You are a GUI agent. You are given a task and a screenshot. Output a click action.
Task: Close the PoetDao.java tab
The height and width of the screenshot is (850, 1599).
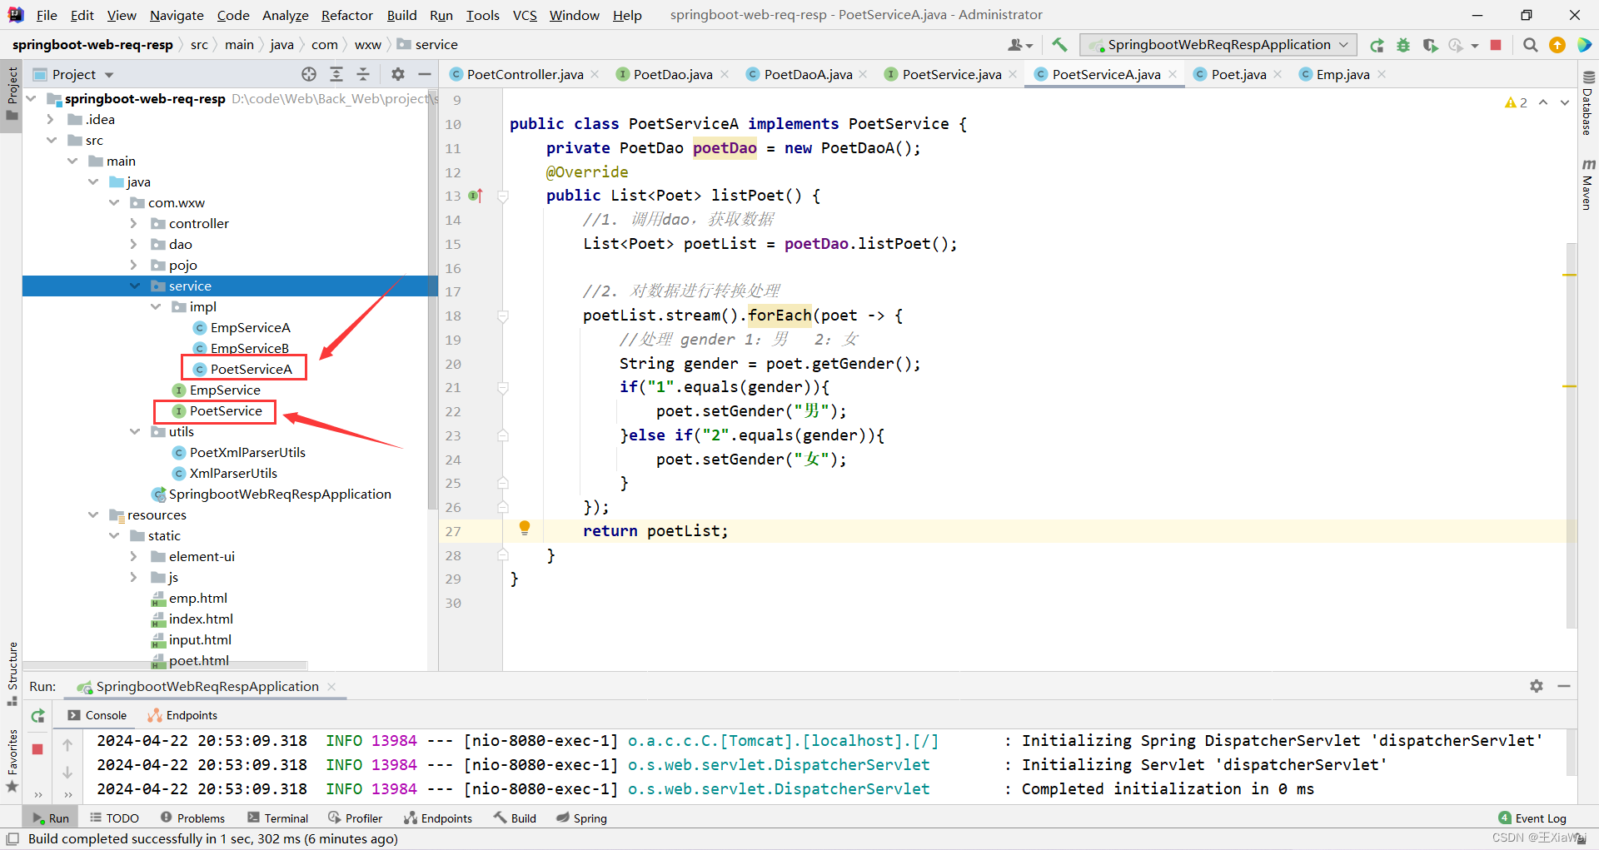pyautogui.click(x=725, y=74)
